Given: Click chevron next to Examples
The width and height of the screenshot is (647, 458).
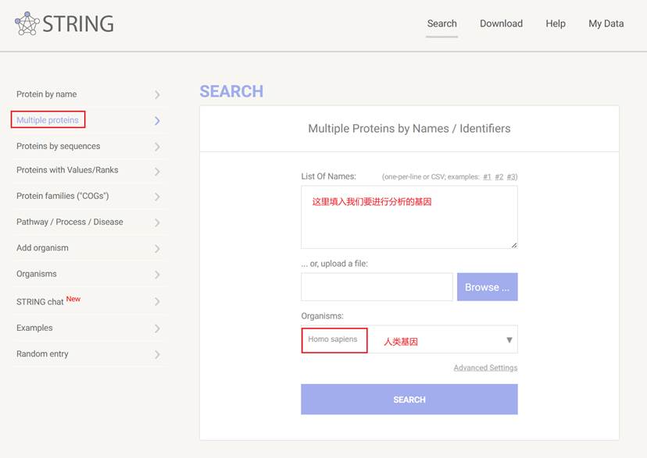Looking at the screenshot, I should point(157,328).
